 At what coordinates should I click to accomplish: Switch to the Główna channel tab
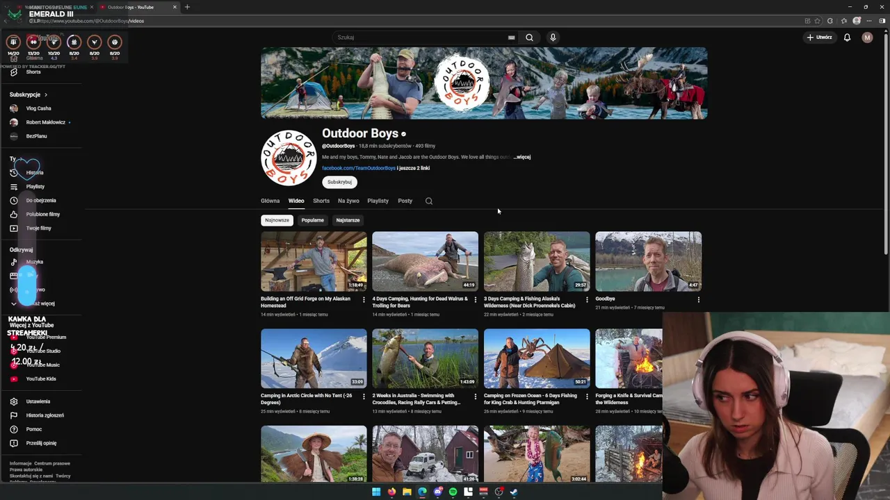point(270,201)
